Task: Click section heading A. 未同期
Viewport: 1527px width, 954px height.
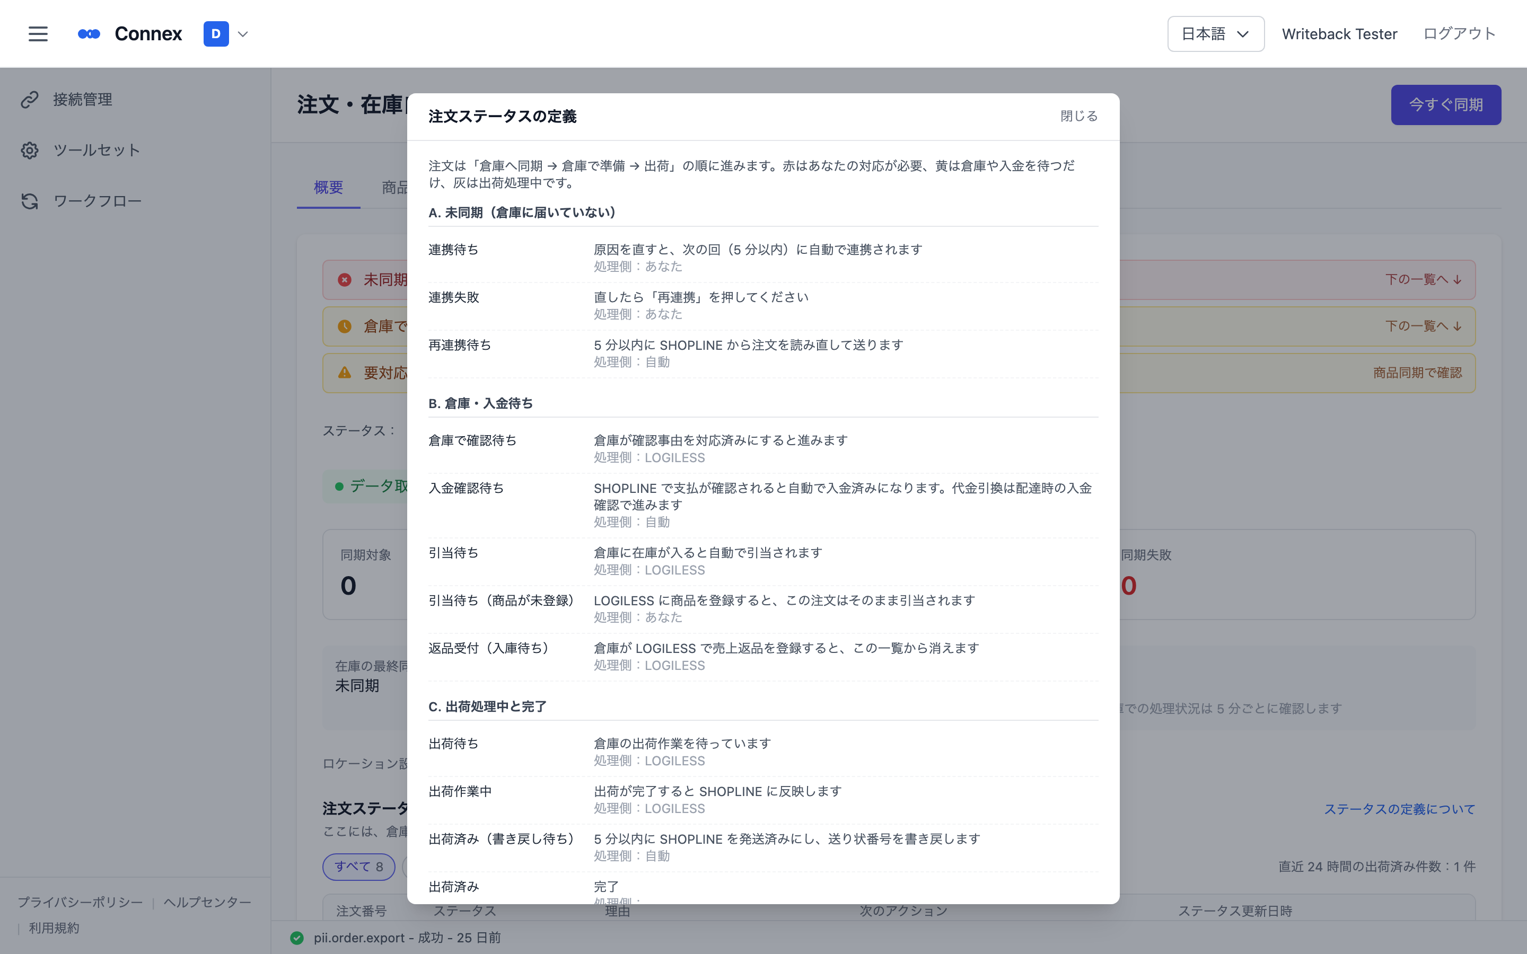Action: tap(522, 213)
